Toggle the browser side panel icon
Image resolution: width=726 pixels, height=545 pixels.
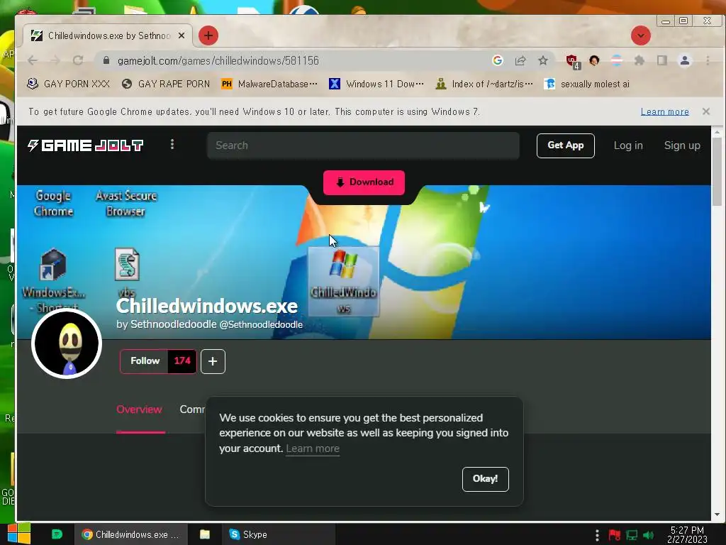pos(662,60)
